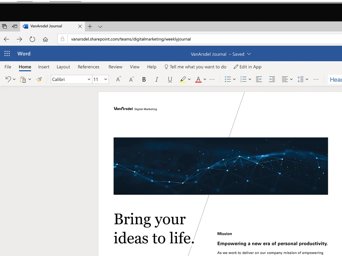This screenshot has width=342, height=256.
Task: Toggle Underline formatting
Action: coord(170,79)
